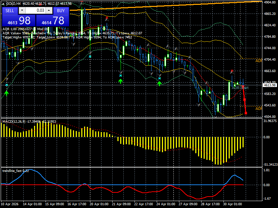Click green up-arrow signal near 21 Apr 09:00
Image resolution: width=278 pixels, height=208 pixels.
(x=121, y=81)
